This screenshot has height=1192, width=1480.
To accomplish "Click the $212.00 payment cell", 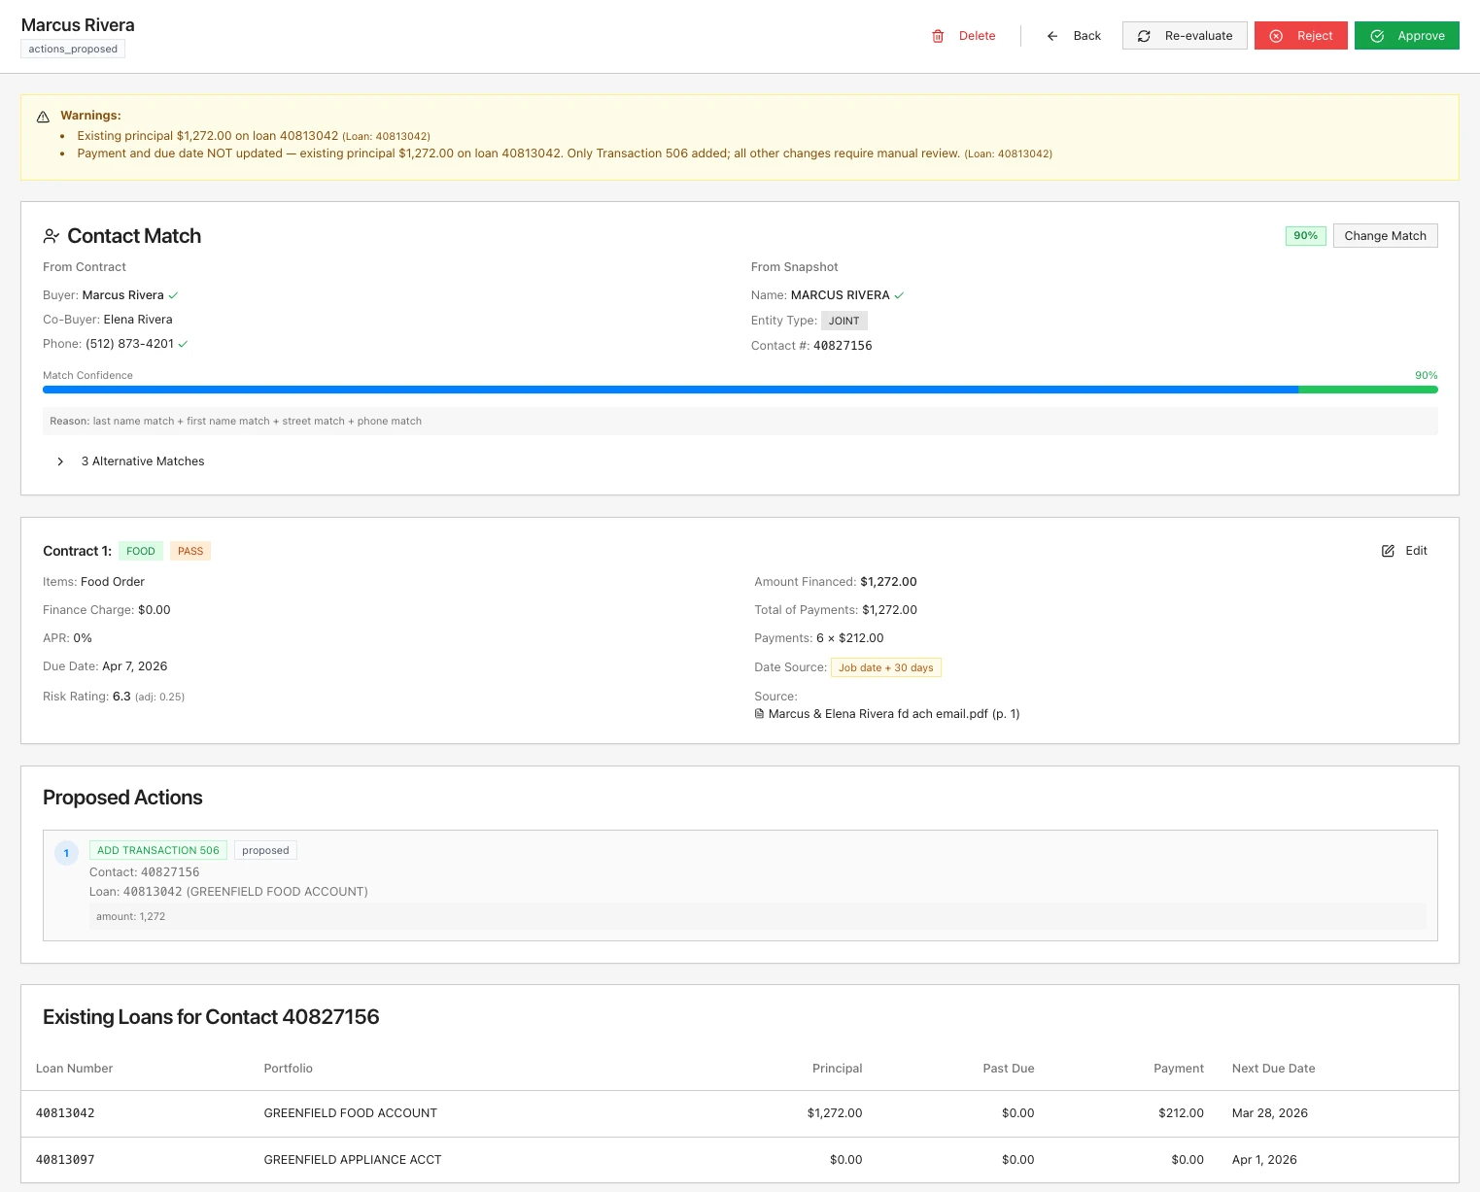I will tap(1181, 1113).
